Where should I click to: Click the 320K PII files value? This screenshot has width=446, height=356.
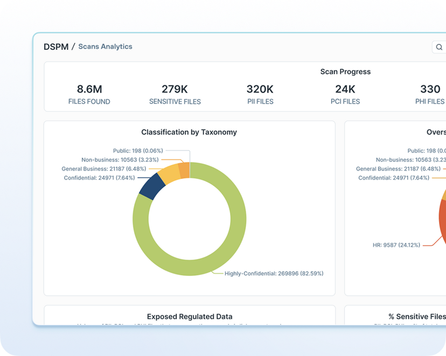coord(260,89)
